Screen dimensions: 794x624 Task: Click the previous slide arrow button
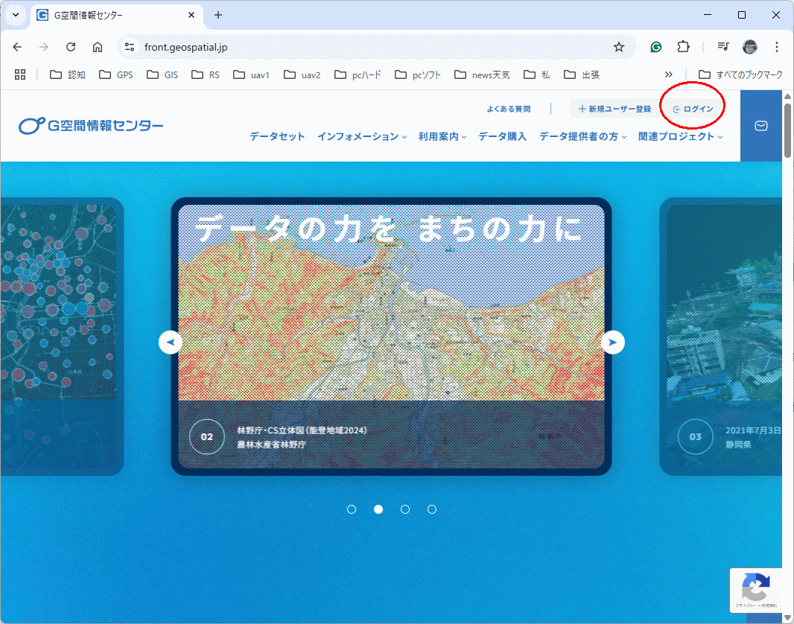click(171, 343)
